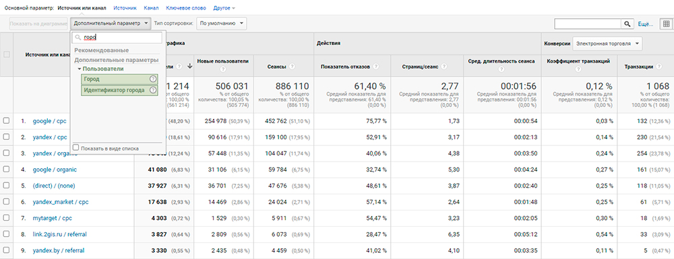Image resolution: width=674 pixels, height=259 pixels.
Task: Click the table search input field
Action: click(x=588, y=24)
